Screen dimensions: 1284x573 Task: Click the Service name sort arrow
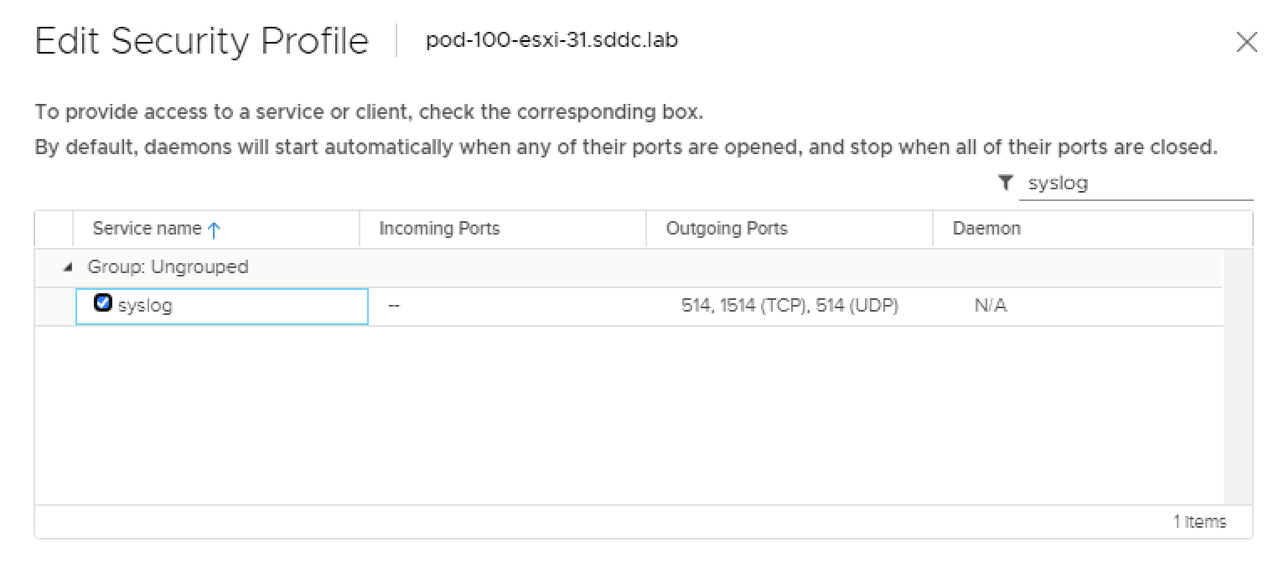pyautogui.click(x=213, y=230)
